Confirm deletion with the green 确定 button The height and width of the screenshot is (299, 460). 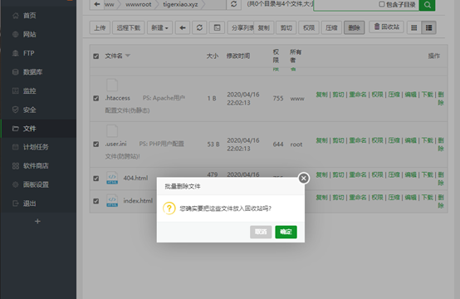[x=286, y=232]
